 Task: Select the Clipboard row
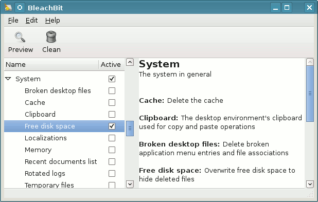pyautogui.click(x=64, y=114)
